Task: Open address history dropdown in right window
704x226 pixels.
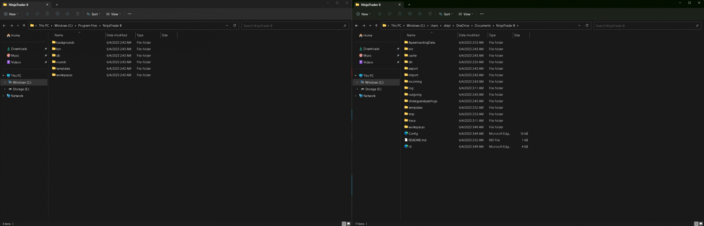Action: [x=579, y=26]
